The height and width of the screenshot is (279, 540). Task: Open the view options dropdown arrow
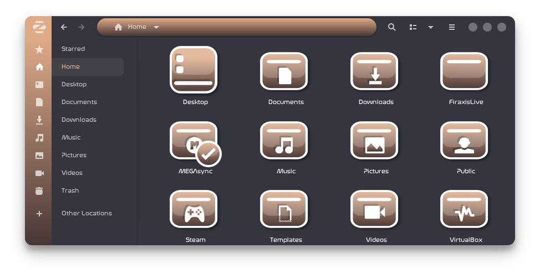click(x=430, y=27)
